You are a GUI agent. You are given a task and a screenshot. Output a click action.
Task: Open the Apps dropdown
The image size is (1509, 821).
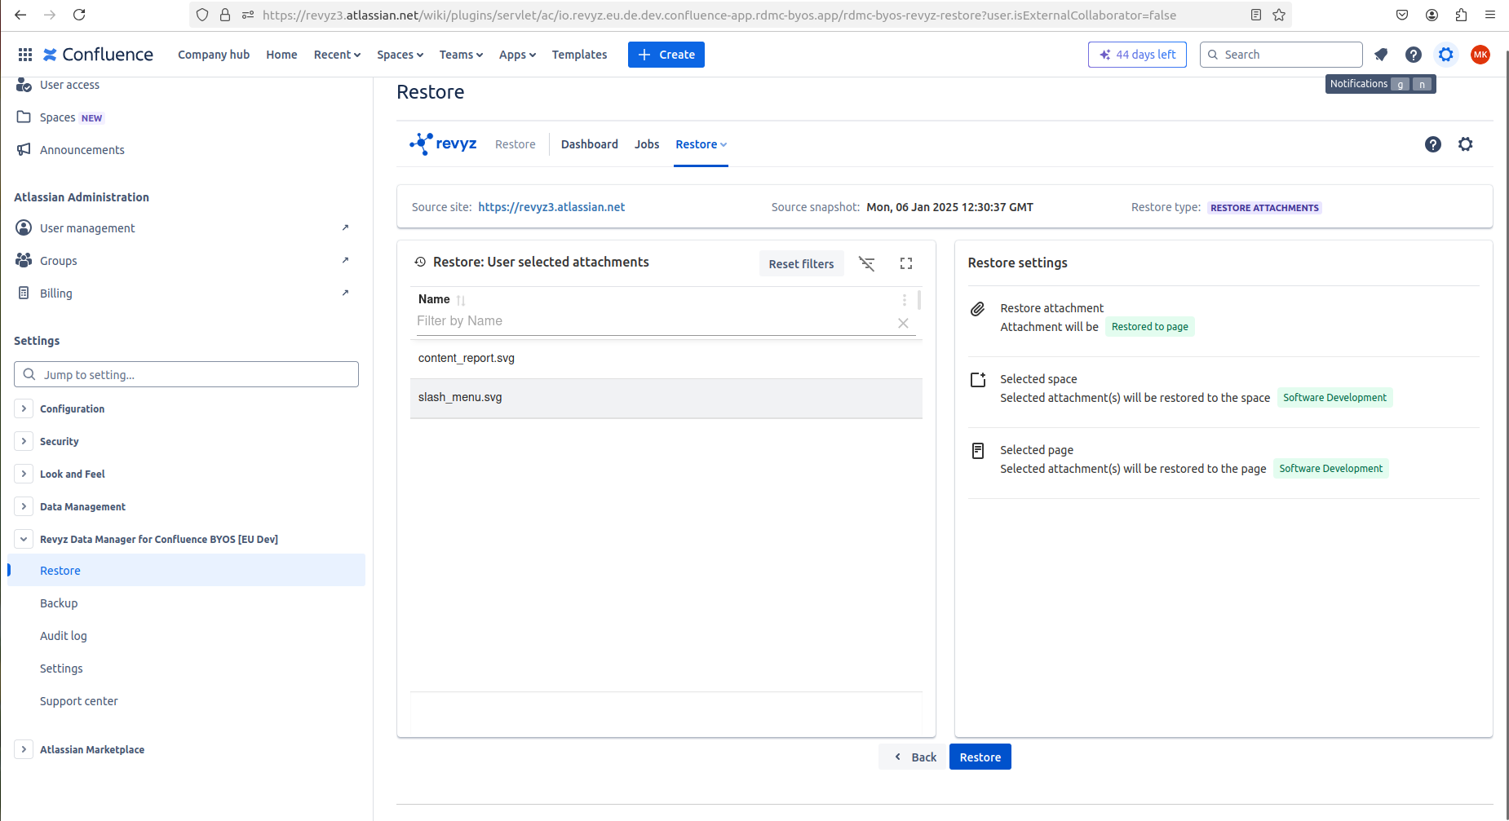(x=517, y=55)
